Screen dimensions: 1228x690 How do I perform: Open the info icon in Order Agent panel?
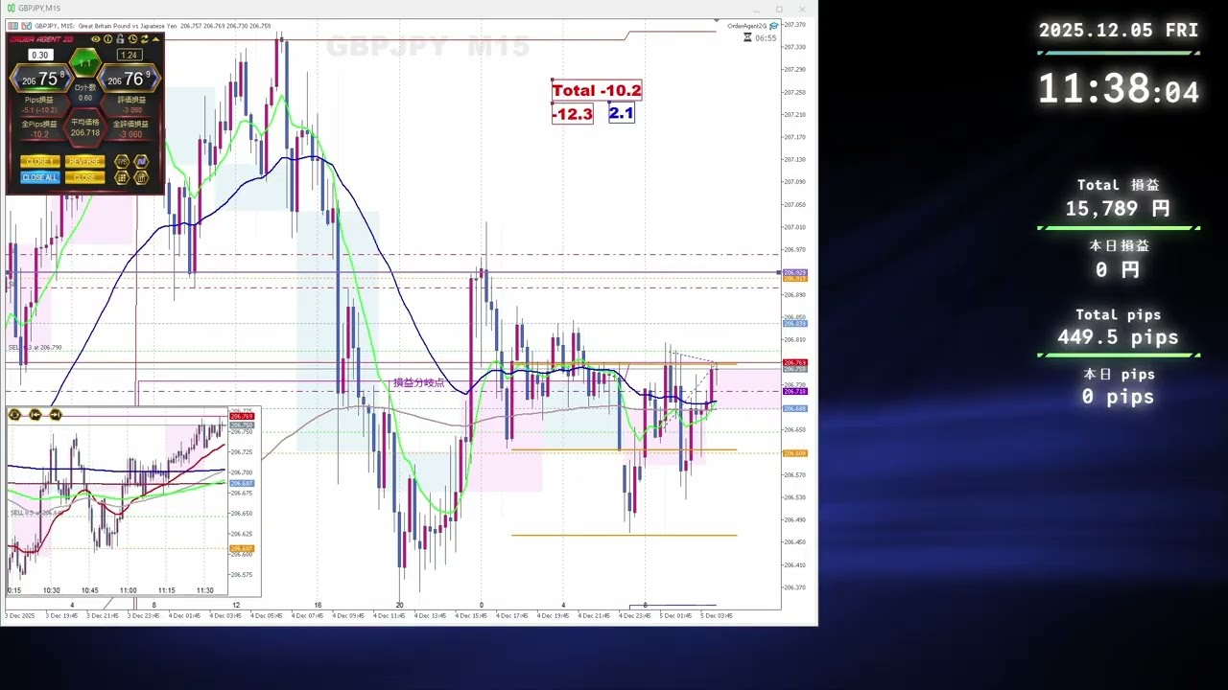point(107,39)
